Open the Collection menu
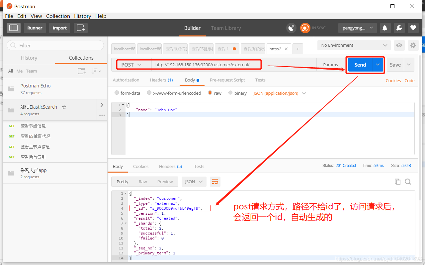425x265 pixels. [58, 16]
